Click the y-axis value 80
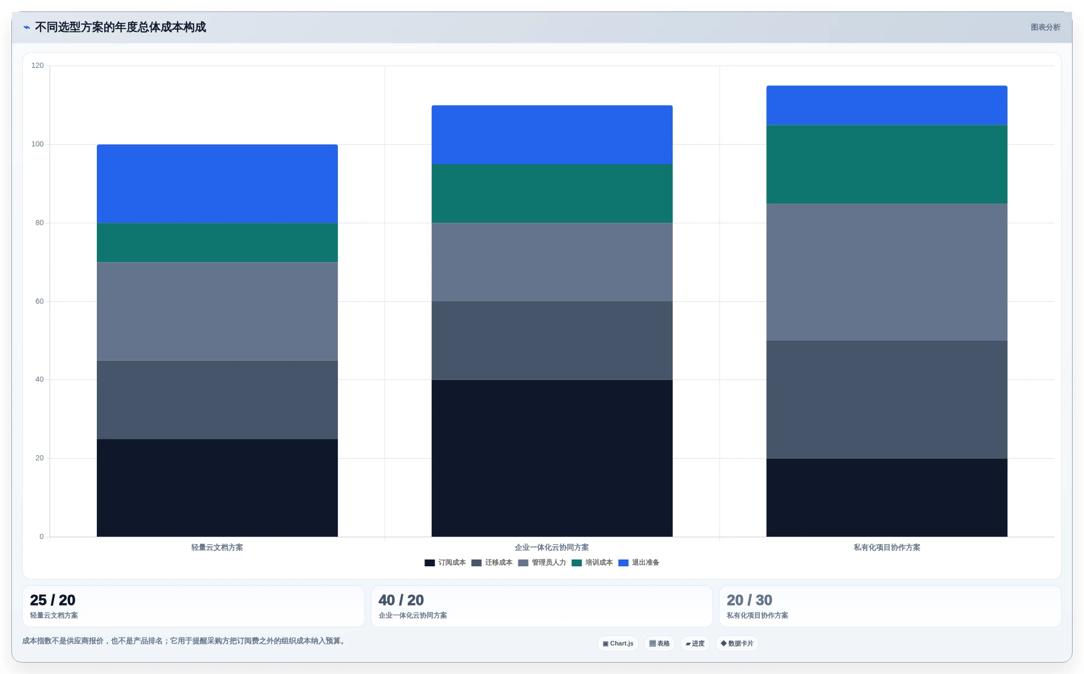 coord(39,223)
